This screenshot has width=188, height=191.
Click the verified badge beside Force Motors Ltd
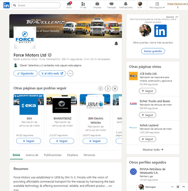click(50, 55)
